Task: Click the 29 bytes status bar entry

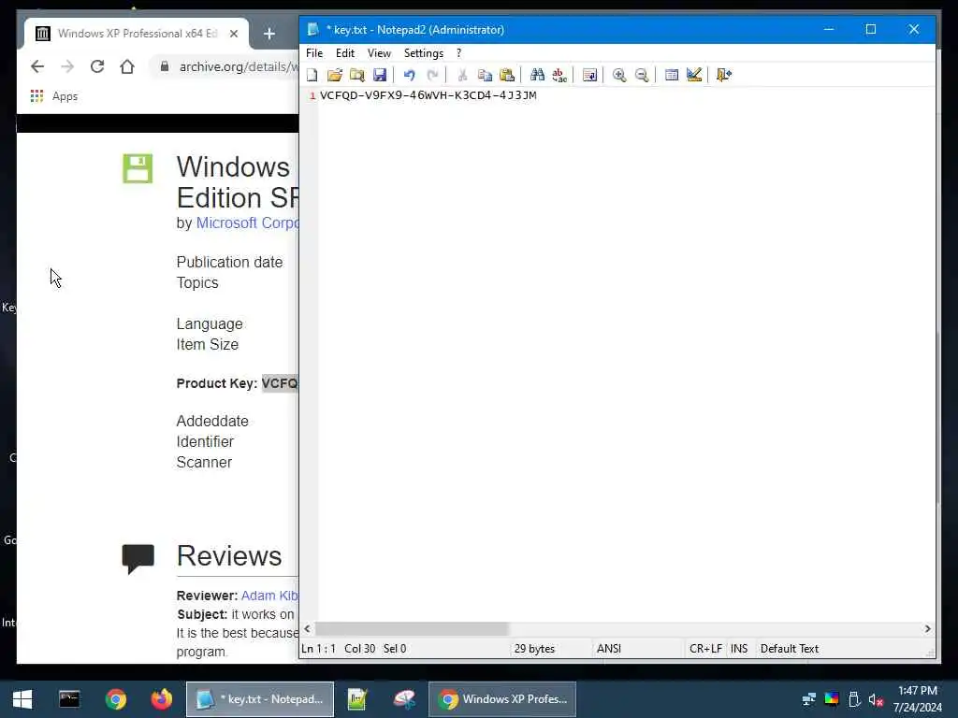Action: tap(534, 649)
